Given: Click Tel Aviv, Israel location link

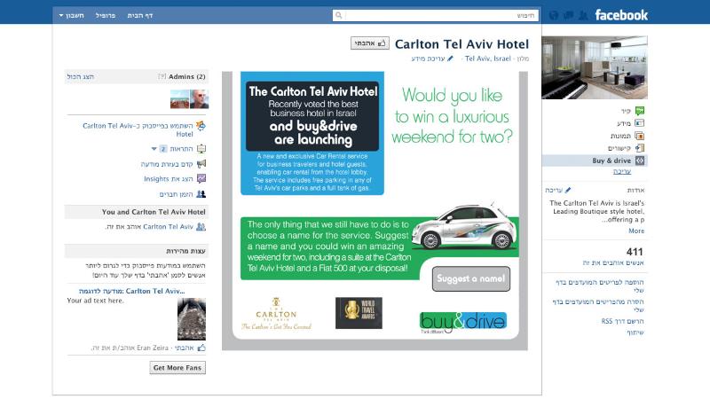Looking at the screenshot, I should coord(487,59).
